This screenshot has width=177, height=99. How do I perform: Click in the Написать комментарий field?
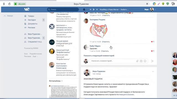pyautogui.click(x=119, y=61)
